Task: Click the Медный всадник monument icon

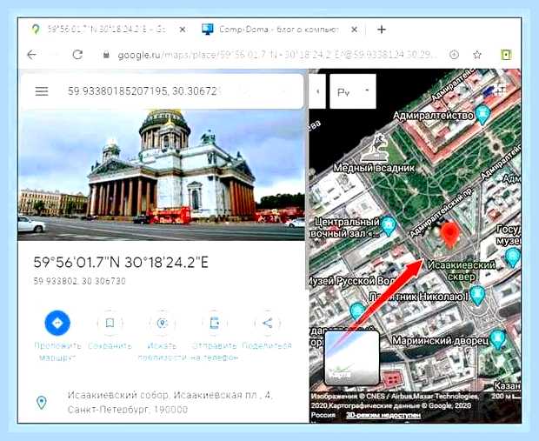Action: [x=375, y=148]
